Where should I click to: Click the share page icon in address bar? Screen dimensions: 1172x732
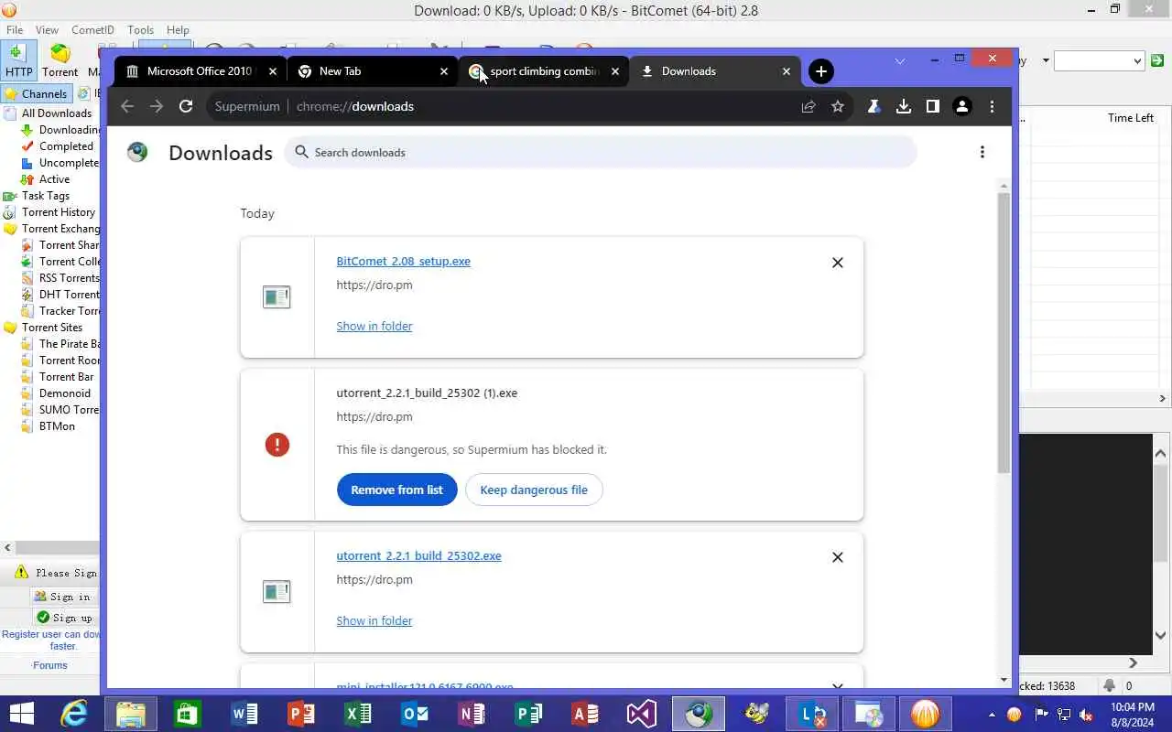click(x=808, y=106)
